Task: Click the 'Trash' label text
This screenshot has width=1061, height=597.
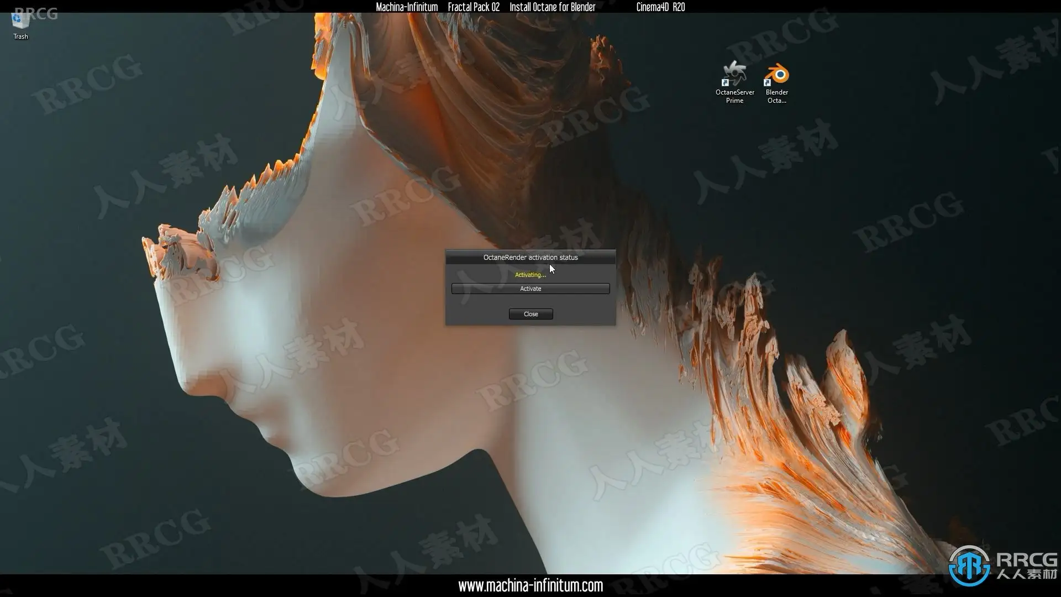Action: tap(20, 36)
